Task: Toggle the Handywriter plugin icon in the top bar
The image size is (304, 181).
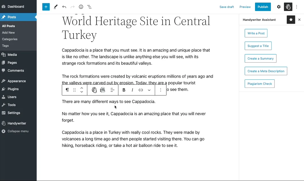Action: click(288, 7)
